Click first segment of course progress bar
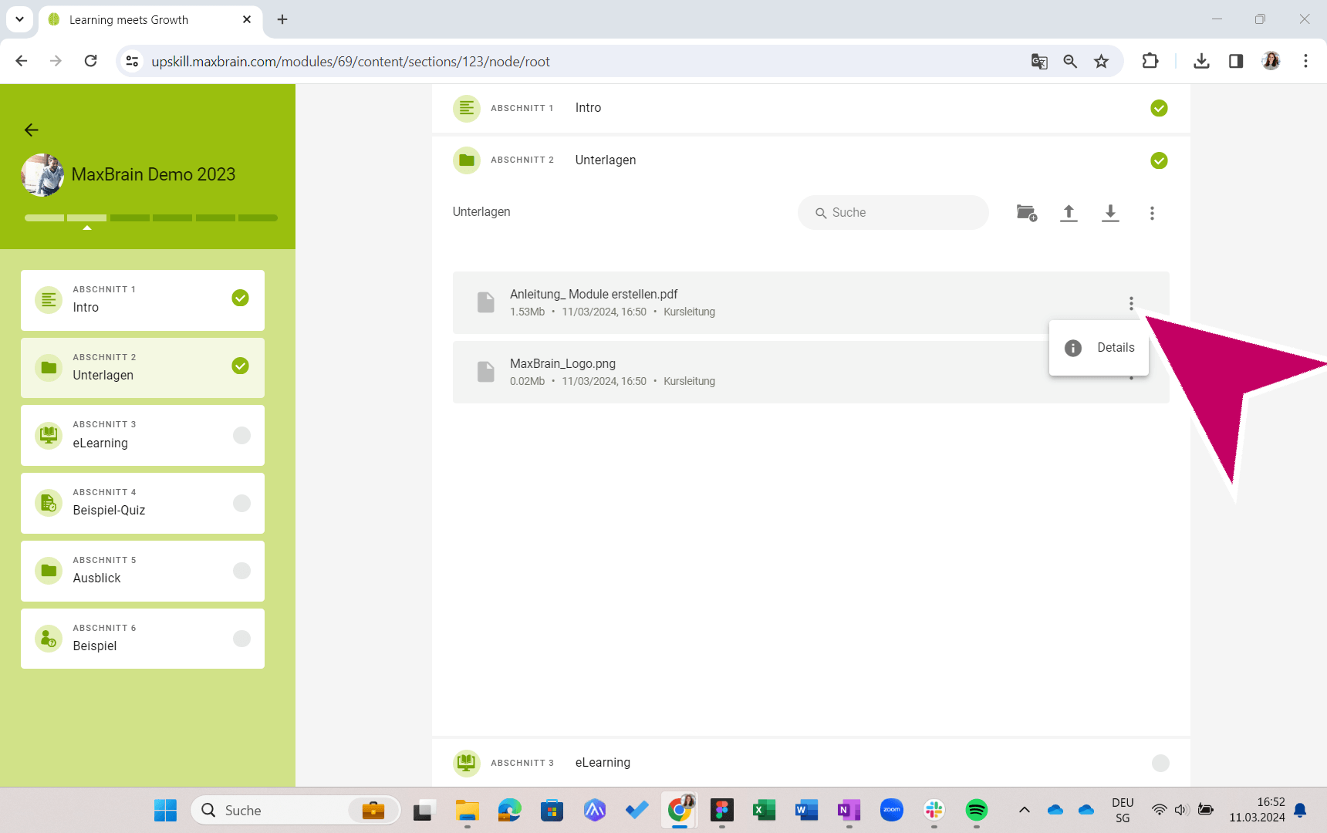 click(44, 218)
